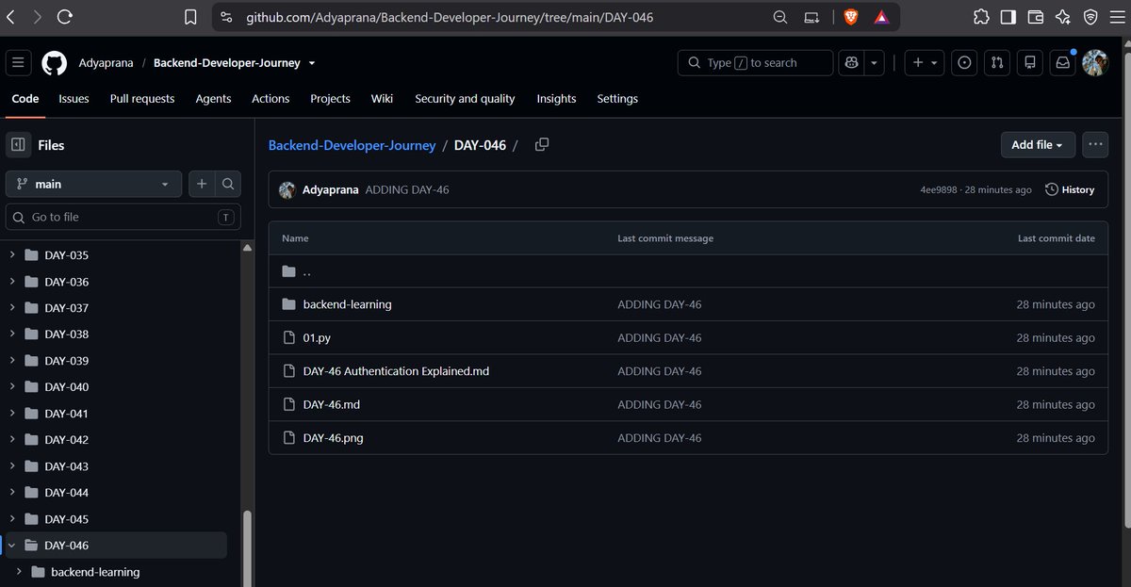Open Brave Shields lion icon
This screenshot has width=1131, height=587.
(851, 17)
